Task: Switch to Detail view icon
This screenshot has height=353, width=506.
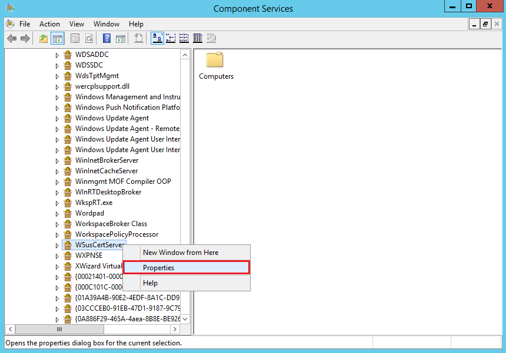Action: pos(198,38)
